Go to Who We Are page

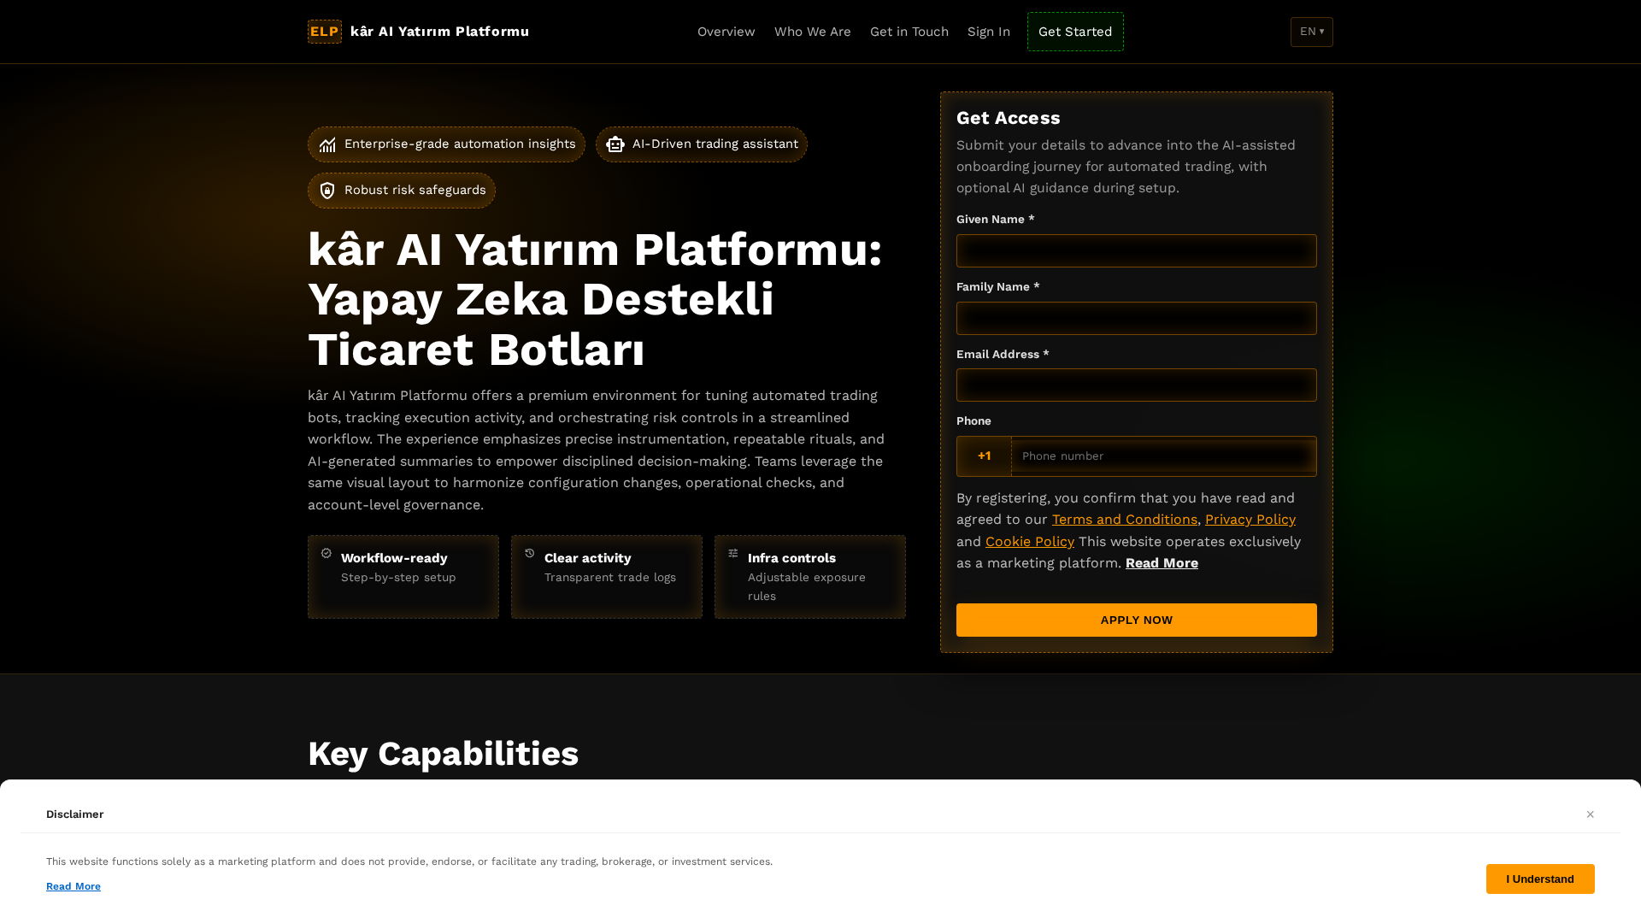pyautogui.click(x=813, y=32)
